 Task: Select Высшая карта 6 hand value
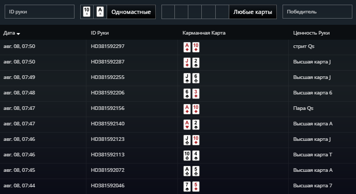[x=313, y=93]
